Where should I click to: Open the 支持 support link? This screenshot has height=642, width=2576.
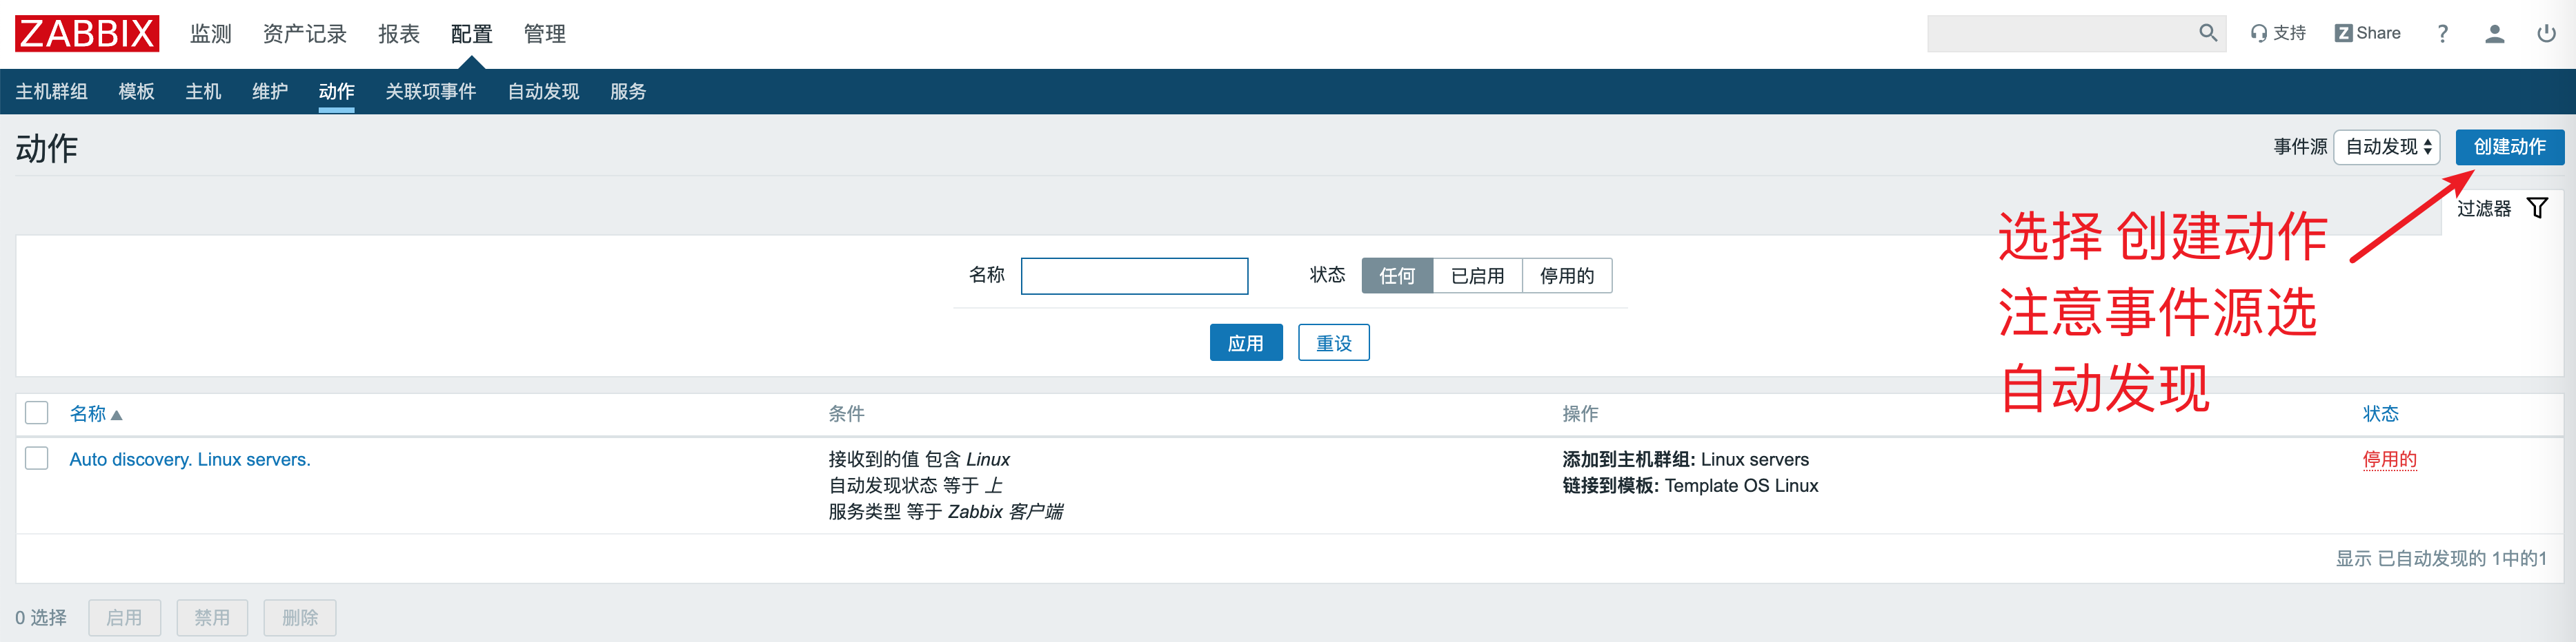[x=2278, y=33]
